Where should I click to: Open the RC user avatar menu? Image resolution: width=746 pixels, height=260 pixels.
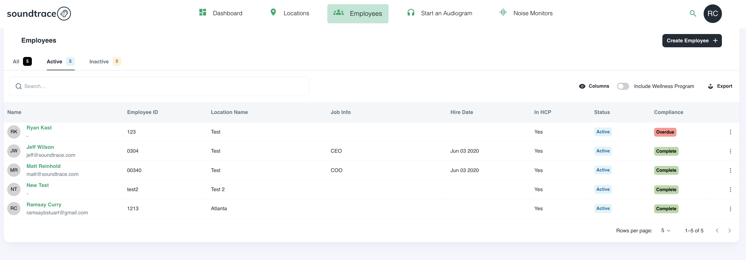click(x=712, y=14)
